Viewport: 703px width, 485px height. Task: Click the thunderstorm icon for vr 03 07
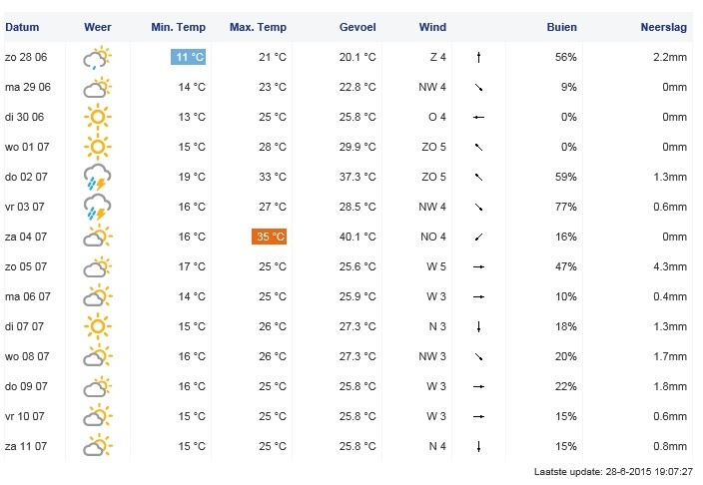[x=97, y=208]
